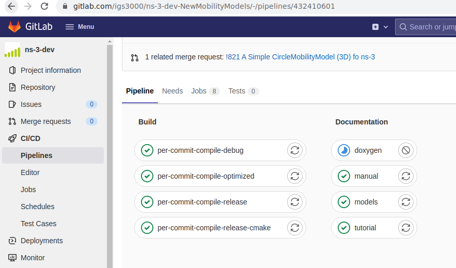Open the CI/CD Editor
Viewport: 456px width, 268px height.
click(x=30, y=172)
